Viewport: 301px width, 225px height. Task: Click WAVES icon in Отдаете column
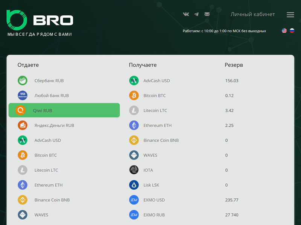[23, 215]
